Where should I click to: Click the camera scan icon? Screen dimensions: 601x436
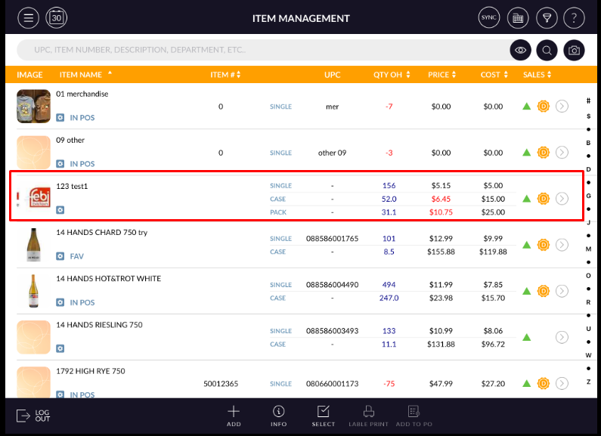(x=574, y=50)
